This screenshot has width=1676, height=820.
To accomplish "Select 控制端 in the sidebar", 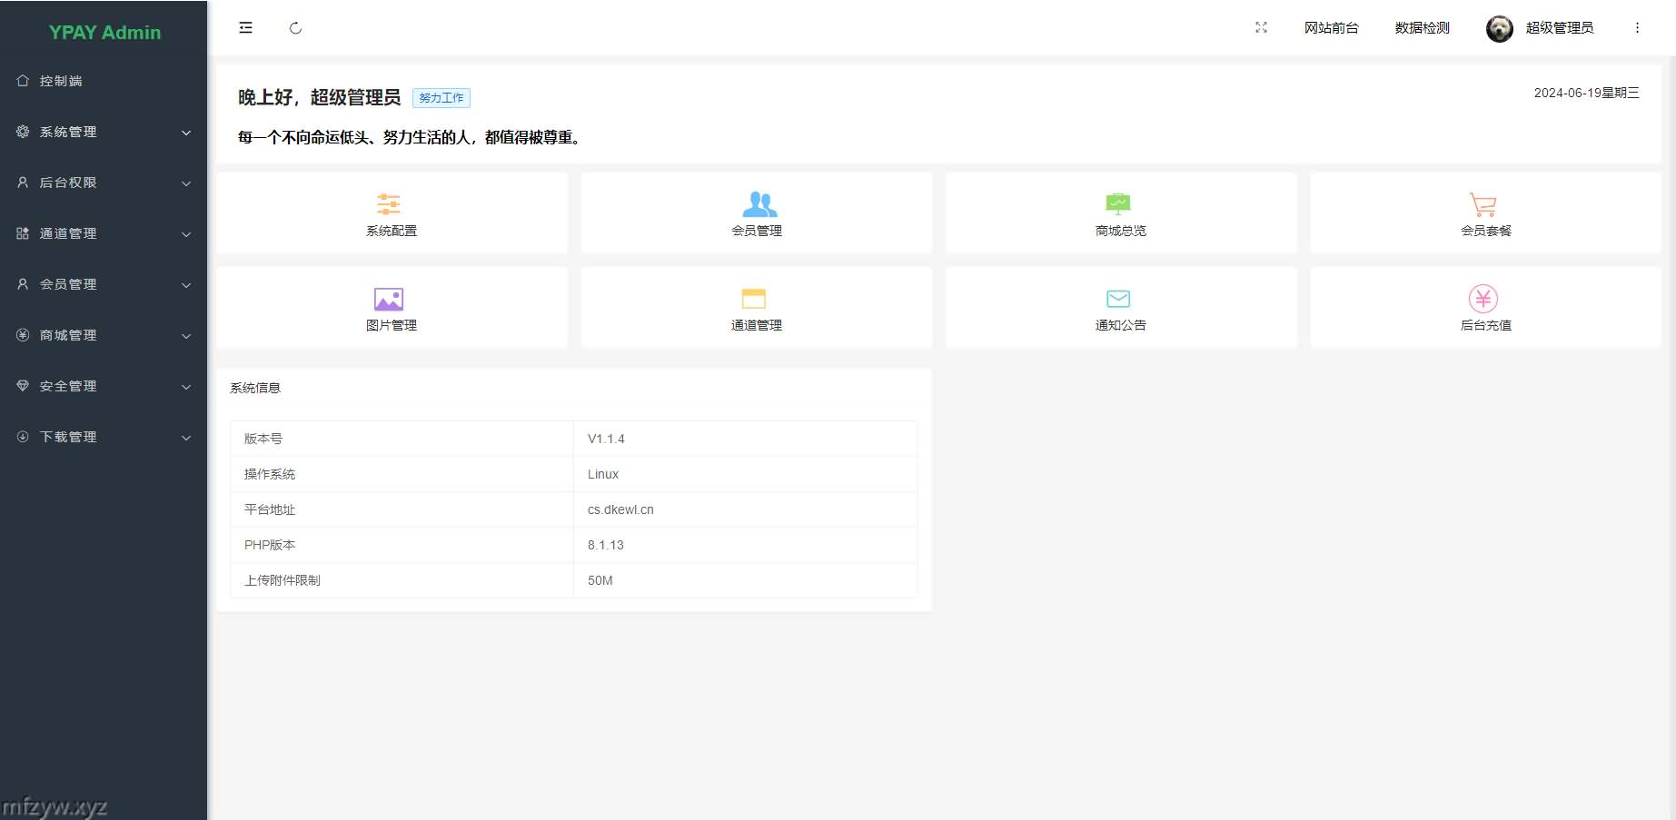I will click(61, 81).
